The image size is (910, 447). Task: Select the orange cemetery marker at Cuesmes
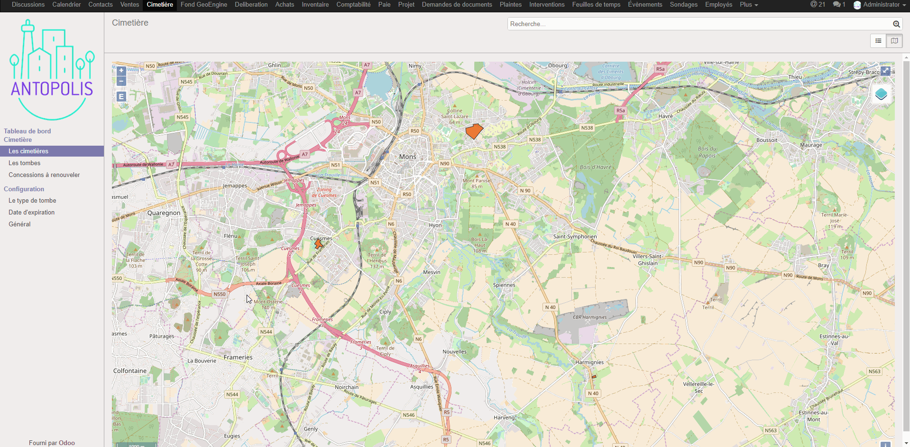[318, 244]
